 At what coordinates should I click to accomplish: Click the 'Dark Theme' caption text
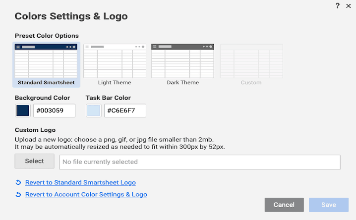(x=182, y=82)
